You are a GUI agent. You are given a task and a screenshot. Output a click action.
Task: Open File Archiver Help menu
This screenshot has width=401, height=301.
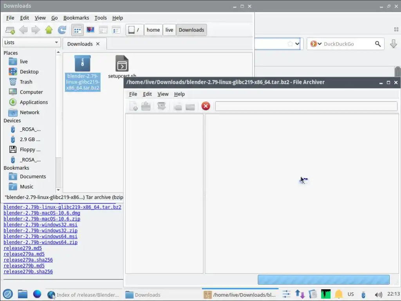[x=179, y=94]
